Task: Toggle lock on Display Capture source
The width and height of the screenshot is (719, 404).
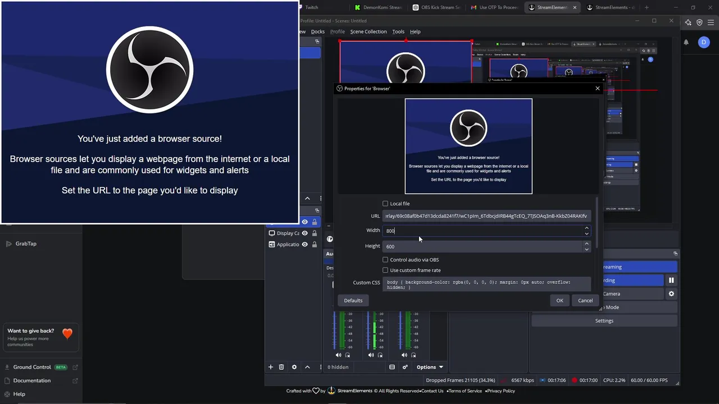Action: [315, 233]
